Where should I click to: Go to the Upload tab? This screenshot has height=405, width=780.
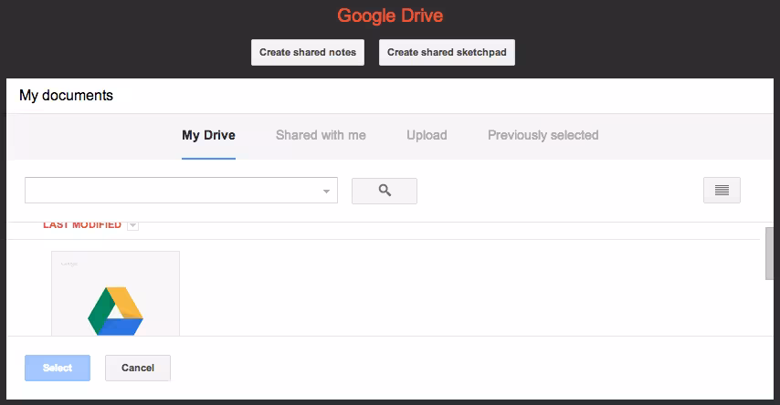click(x=427, y=135)
